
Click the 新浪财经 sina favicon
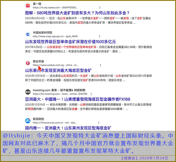(28, 121)
